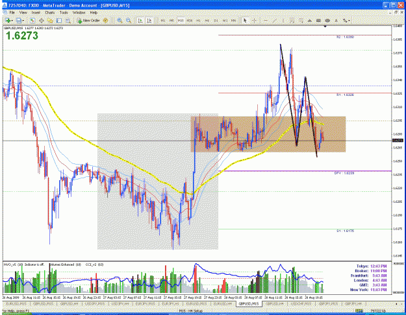Select the Fibonacci retracement tool

click(301, 20)
